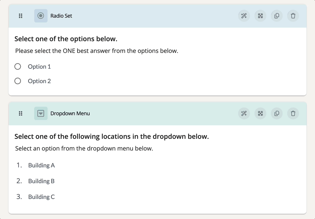This screenshot has width=315, height=219.
Task: Click the magic wand icon in Dropdown Menu header
Action: [x=244, y=114]
